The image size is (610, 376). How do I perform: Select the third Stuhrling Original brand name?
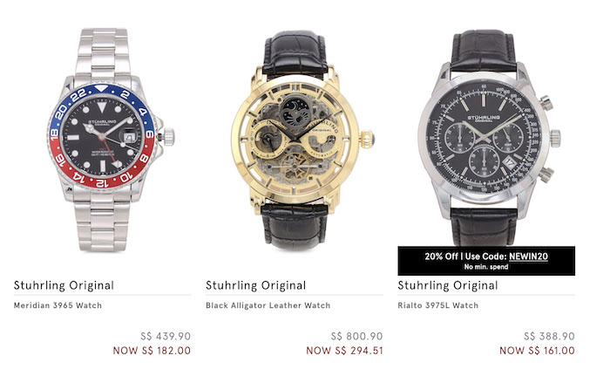[448, 285]
